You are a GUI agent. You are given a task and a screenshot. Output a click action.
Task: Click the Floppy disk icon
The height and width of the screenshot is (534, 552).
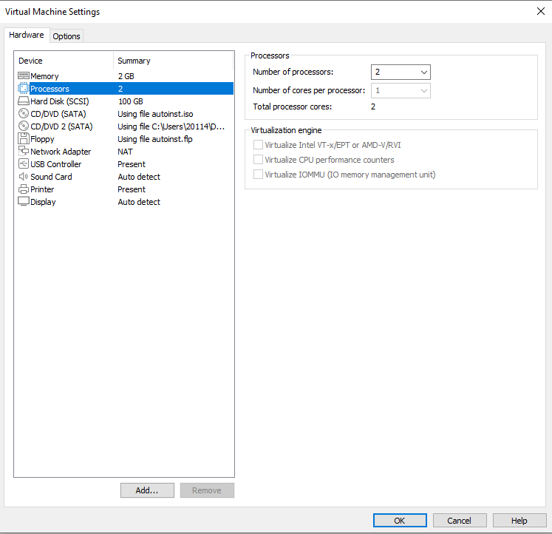pyautogui.click(x=23, y=138)
